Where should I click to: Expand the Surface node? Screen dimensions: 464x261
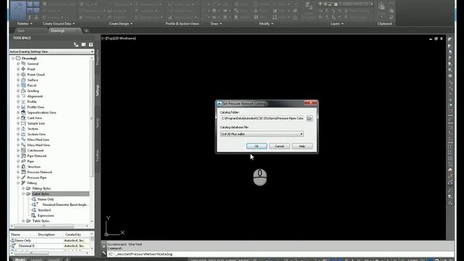click(18, 80)
